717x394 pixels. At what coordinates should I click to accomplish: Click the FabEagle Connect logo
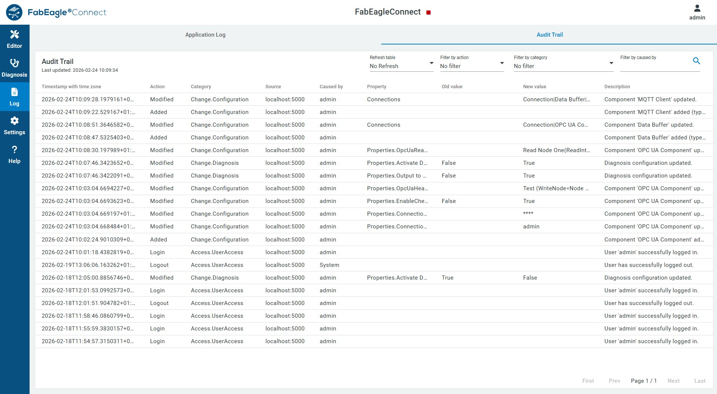click(x=56, y=12)
